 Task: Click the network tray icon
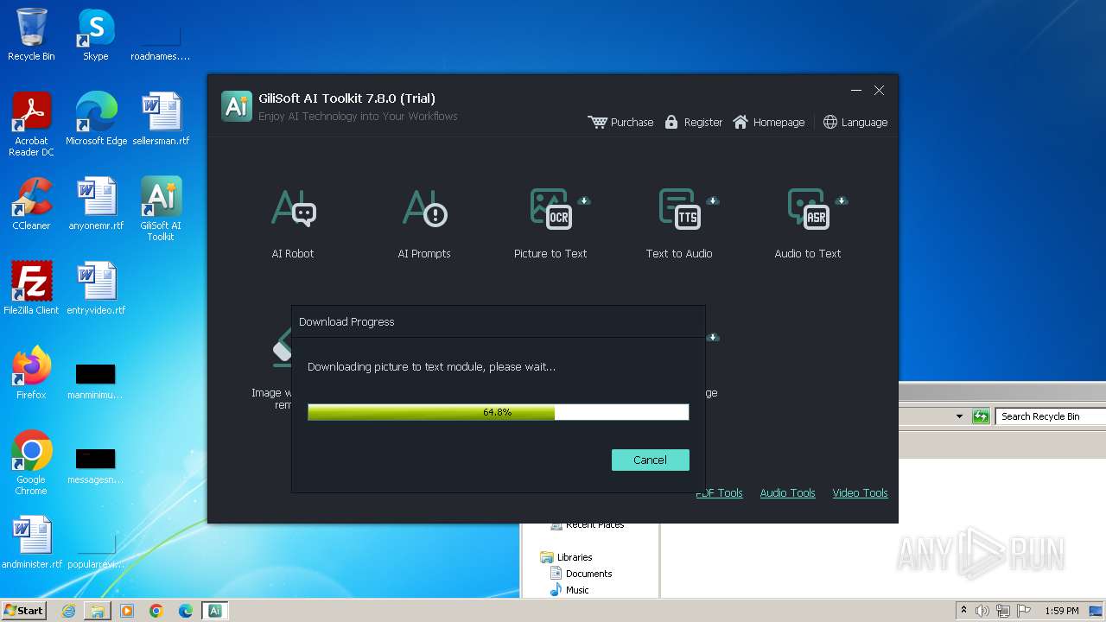point(1003,611)
